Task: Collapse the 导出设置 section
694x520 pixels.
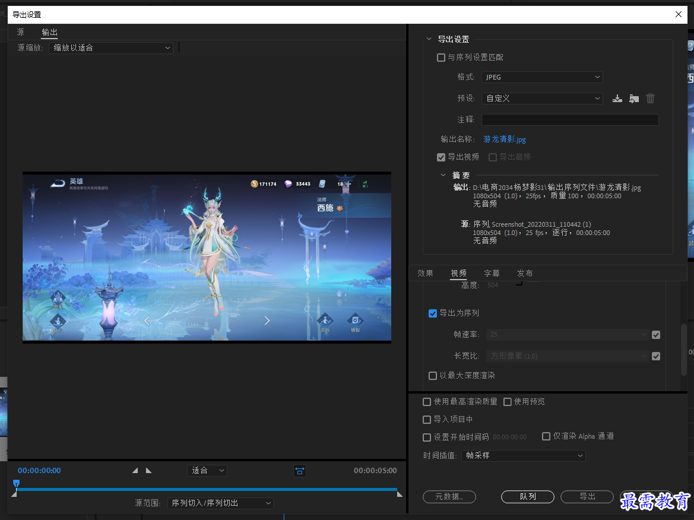Action: pos(429,39)
